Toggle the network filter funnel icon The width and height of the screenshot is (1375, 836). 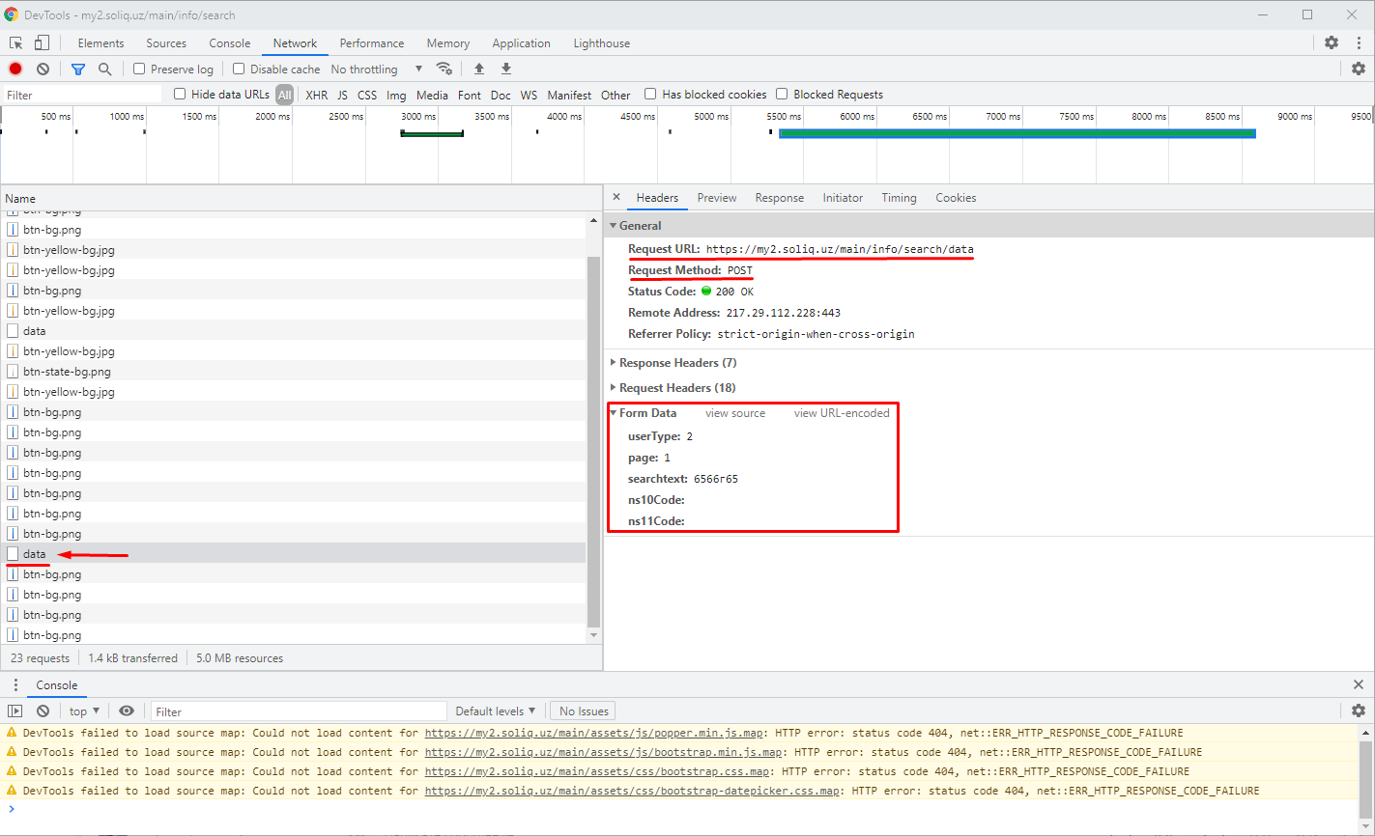78,69
